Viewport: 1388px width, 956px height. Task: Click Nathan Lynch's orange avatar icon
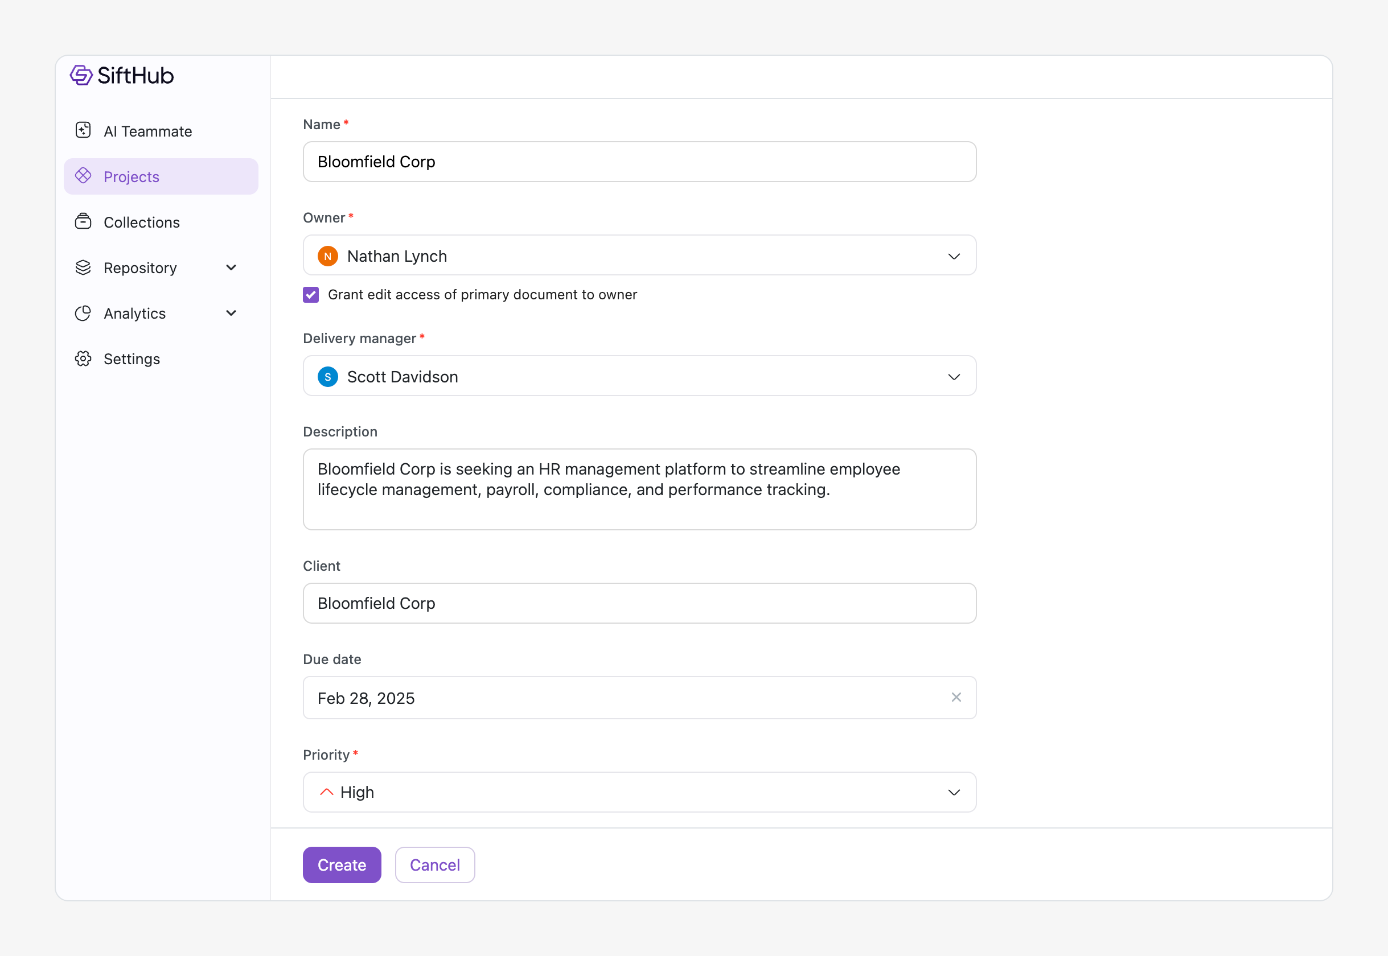328,257
